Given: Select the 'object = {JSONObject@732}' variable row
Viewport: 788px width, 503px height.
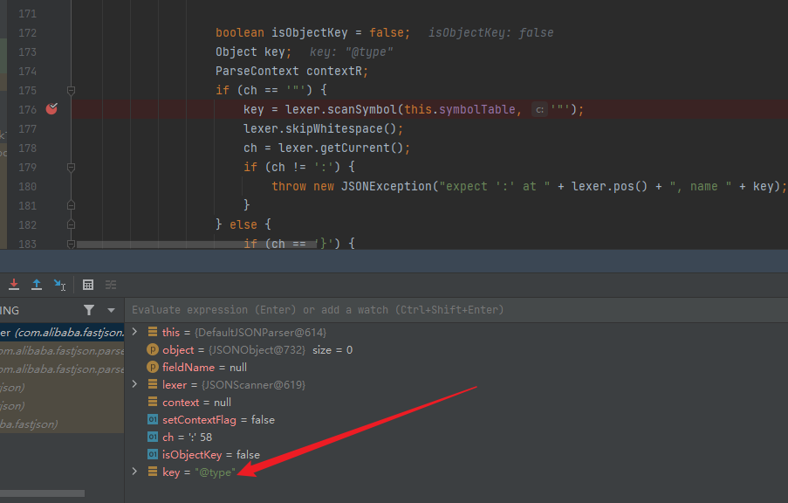Looking at the screenshot, I should 456,349.
